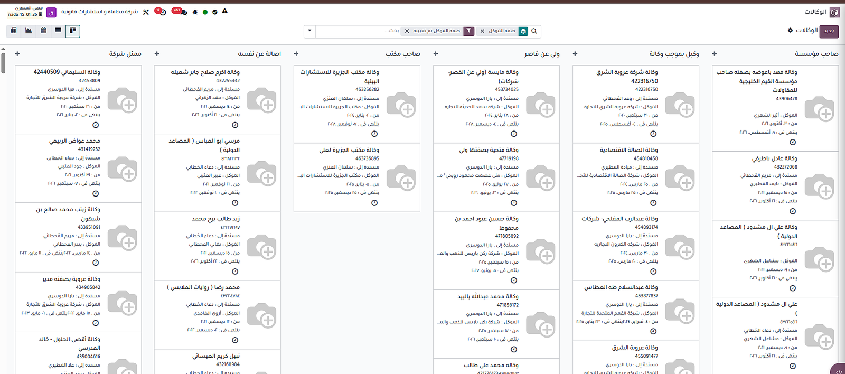Add a card in وكيل بموجب وكالة column
Image resolution: width=845 pixels, height=374 pixels.
click(x=575, y=54)
